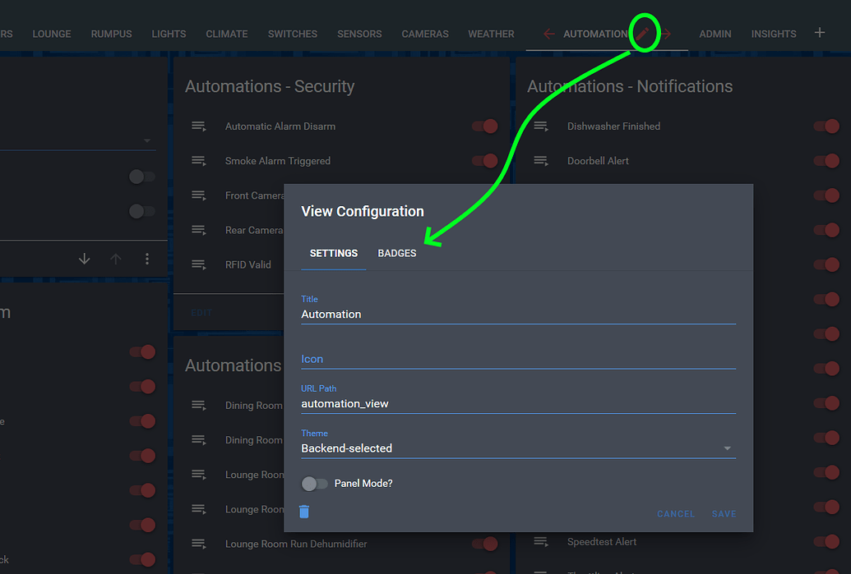Add a new view with plus icon
The height and width of the screenshot is (574, 851).
[x=819, y=33]
